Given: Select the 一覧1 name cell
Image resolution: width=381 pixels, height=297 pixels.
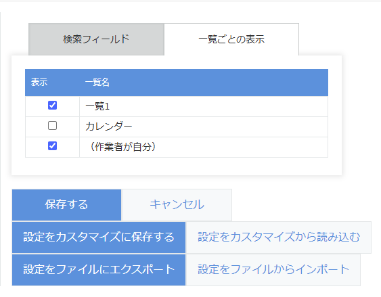Looking at the screenshot, I should (204, 106).
